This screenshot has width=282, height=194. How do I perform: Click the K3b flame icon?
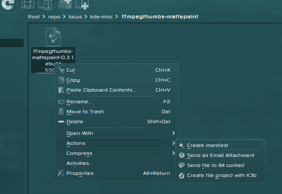[182, 175]
